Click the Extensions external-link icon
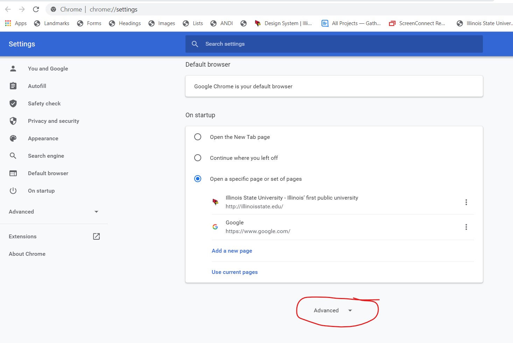 [x=97, y=237]
